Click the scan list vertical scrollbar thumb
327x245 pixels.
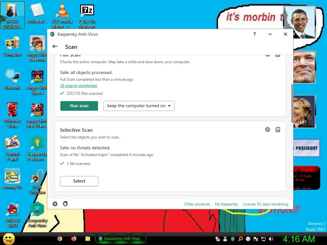point(292,104)
